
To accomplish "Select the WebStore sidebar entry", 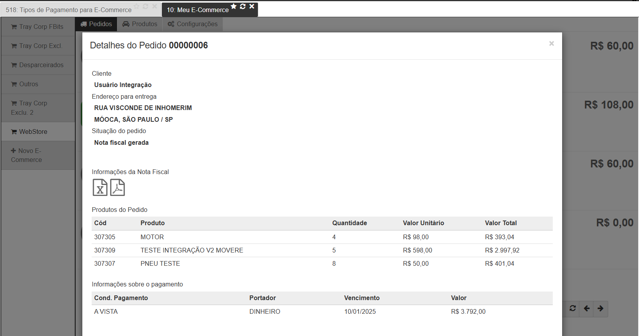I will coord(37,132).
